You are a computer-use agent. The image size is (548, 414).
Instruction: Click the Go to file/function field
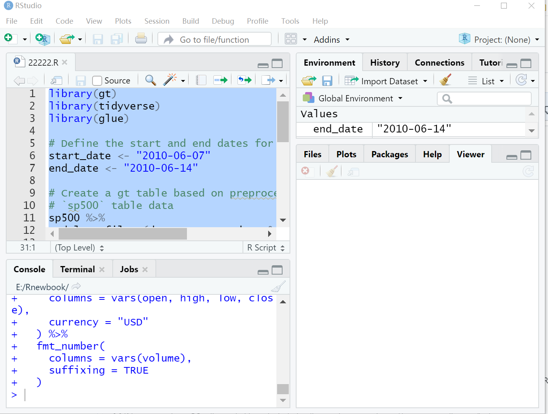(214, 39)
